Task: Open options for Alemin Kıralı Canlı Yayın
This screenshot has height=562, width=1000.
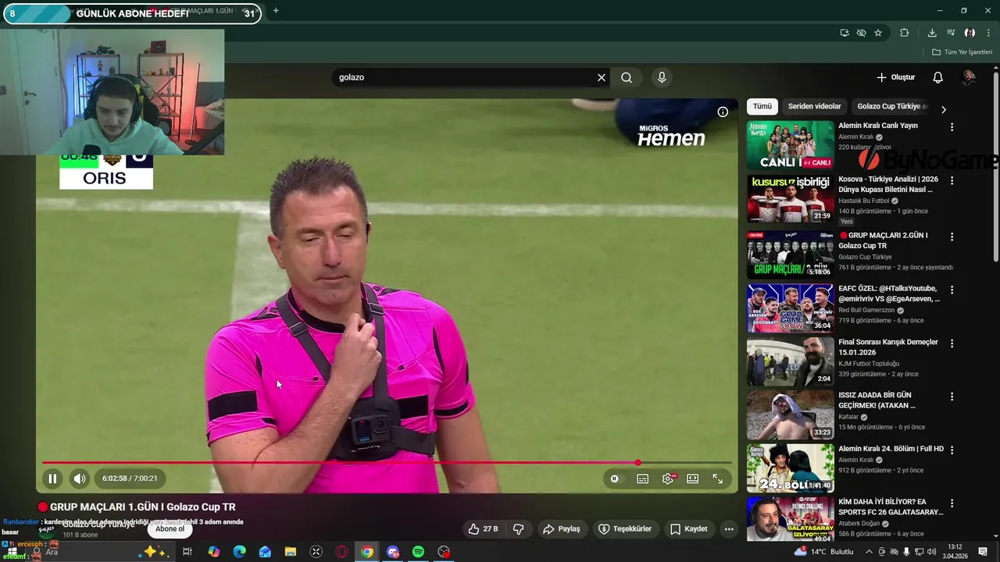Action: point(952,126)
